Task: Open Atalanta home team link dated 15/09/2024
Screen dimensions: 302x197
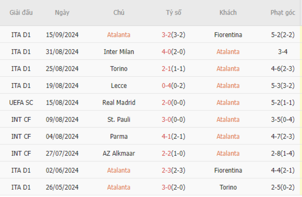Action: (118, 35)
